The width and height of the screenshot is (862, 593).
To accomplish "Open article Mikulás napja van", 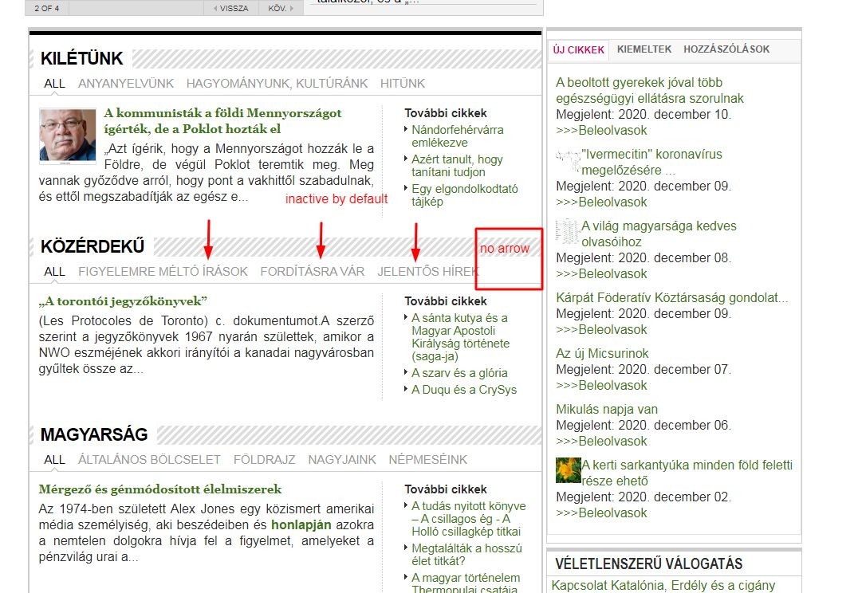I will 607,410.
